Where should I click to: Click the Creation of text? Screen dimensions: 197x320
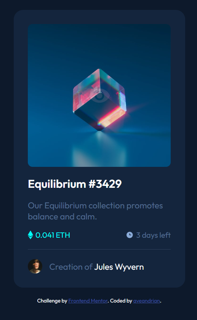71,267
